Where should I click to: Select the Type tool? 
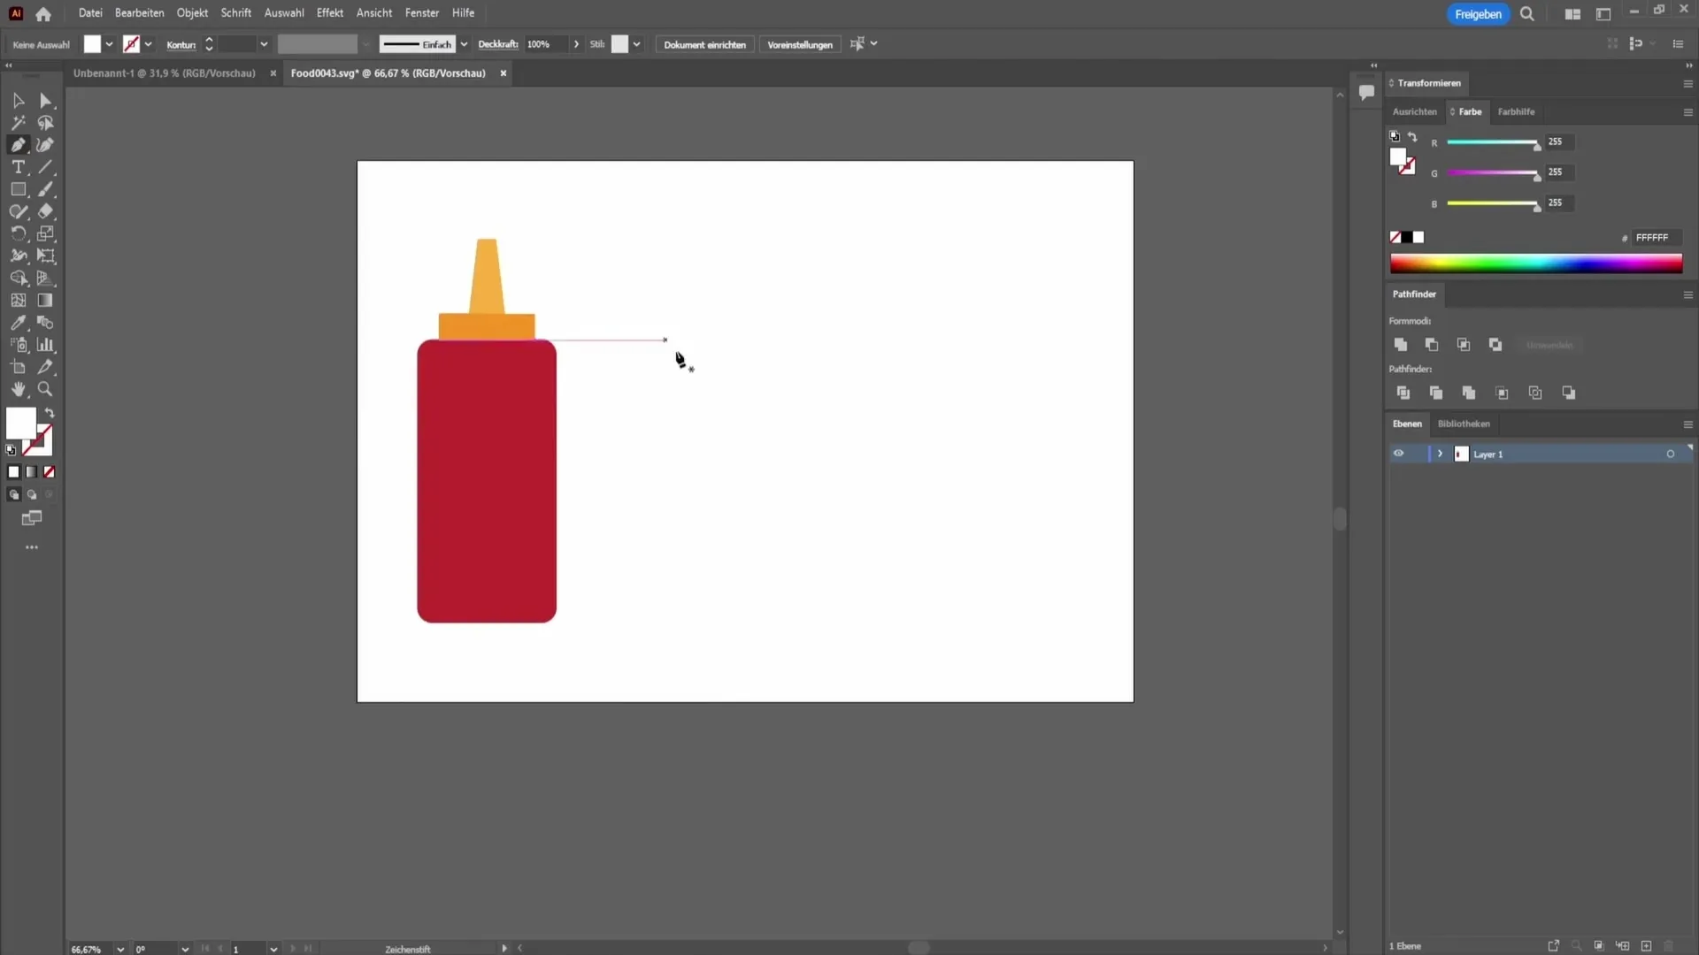point(18,167)
